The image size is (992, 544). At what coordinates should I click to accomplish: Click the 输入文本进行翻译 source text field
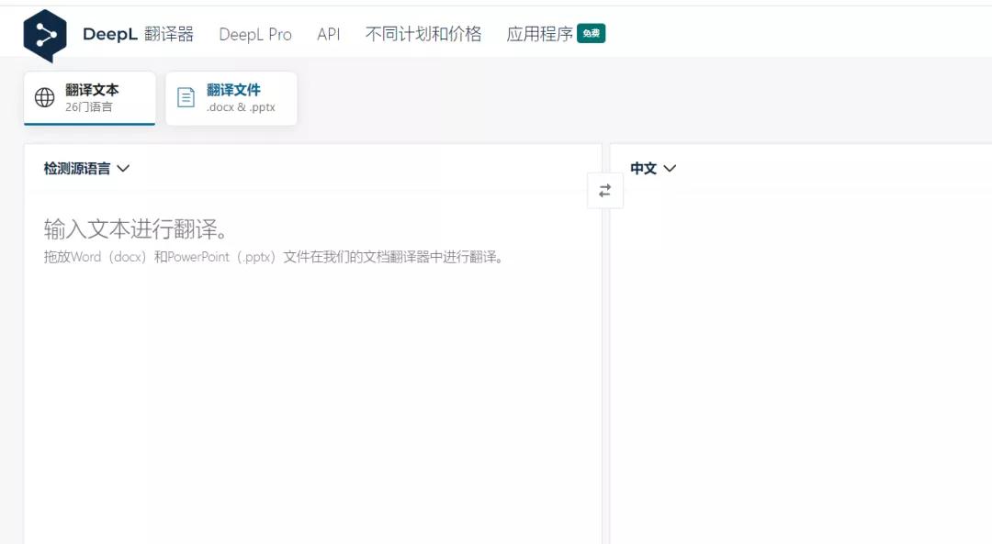312,366
